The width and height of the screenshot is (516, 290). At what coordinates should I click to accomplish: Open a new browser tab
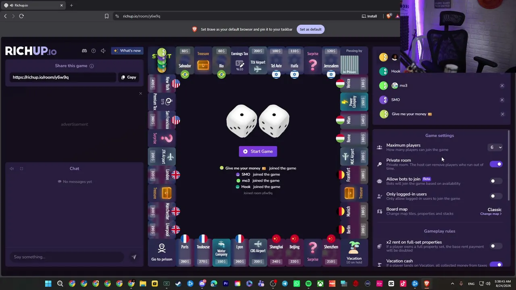[71, 5]
